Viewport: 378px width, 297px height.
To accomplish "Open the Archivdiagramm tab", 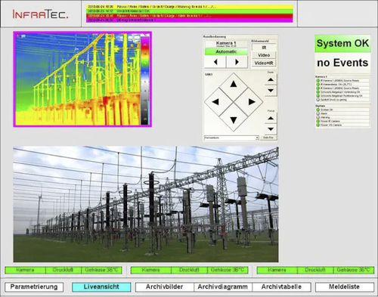I will click(x=223, y=287).
